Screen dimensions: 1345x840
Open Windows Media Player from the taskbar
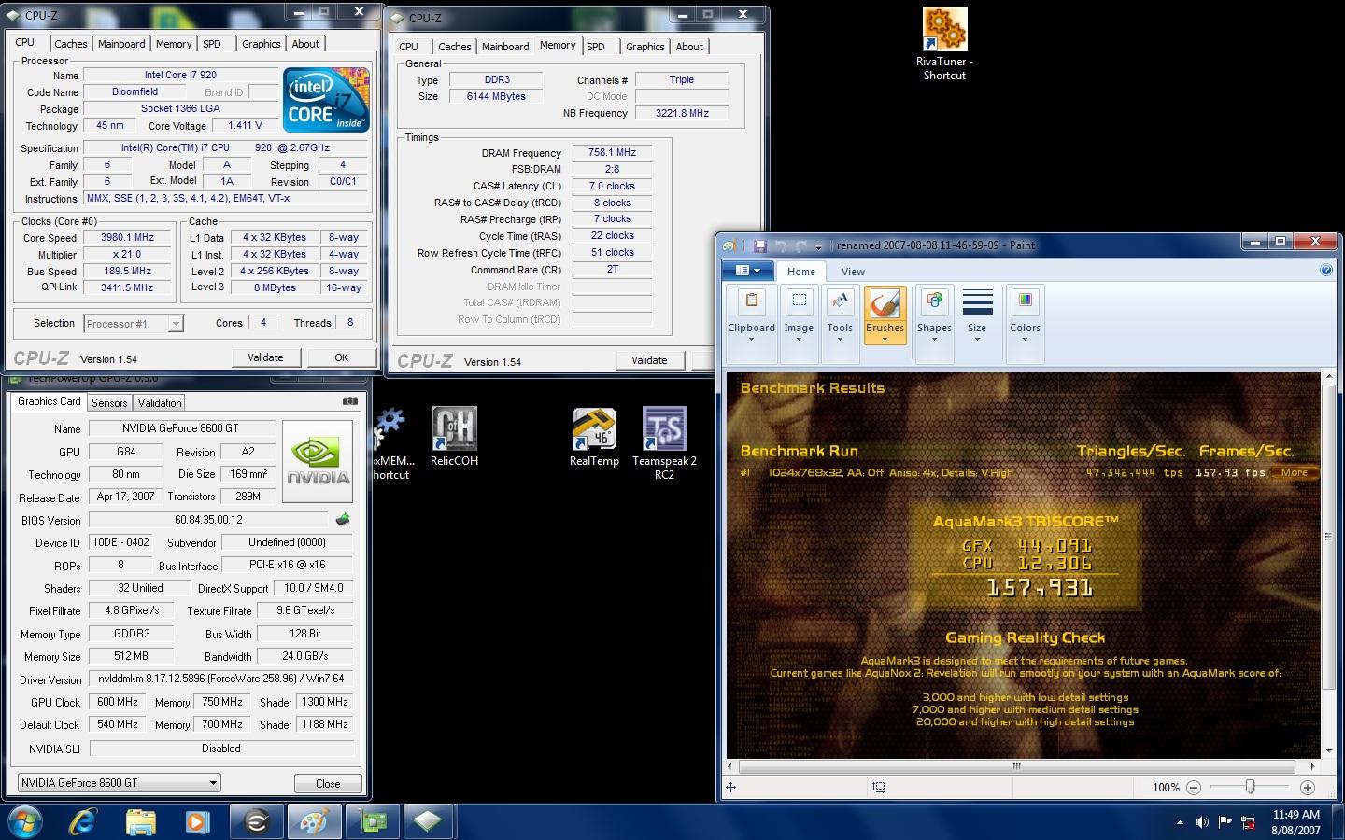[196, 821]
